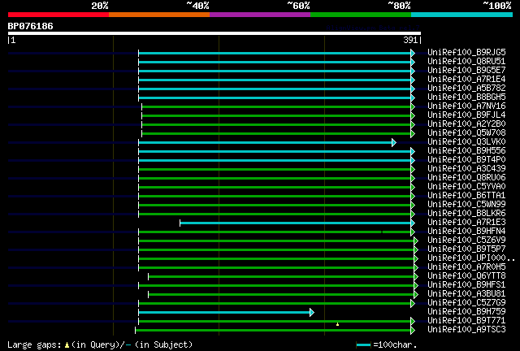Select the truncated UniRef100_UPI000.. hit name
This screenshot has height=351, width=520.
pyautogui.click(x=471, y=258)
